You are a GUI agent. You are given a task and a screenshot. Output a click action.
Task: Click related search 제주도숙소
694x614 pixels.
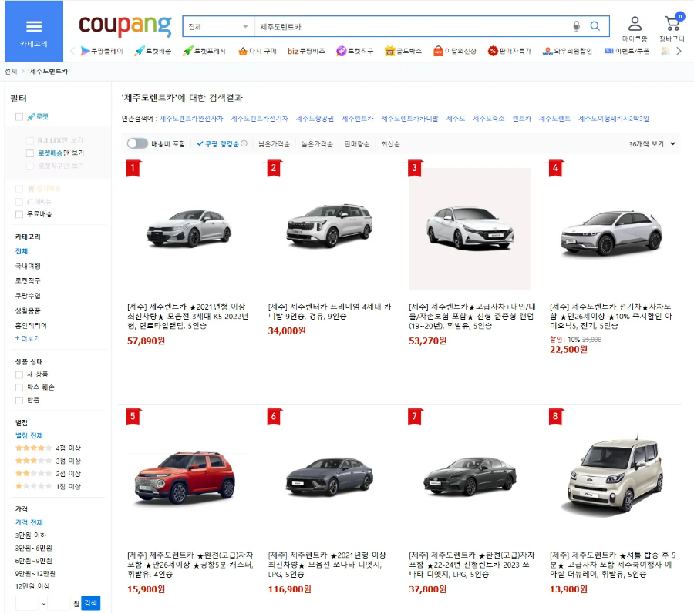tap(489, 119)
